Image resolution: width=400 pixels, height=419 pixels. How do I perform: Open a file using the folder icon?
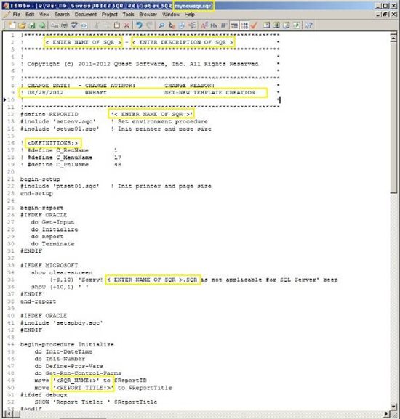[x=23, y=25]
